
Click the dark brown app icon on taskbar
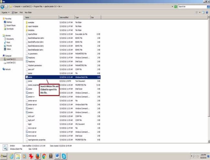[51, 156]
